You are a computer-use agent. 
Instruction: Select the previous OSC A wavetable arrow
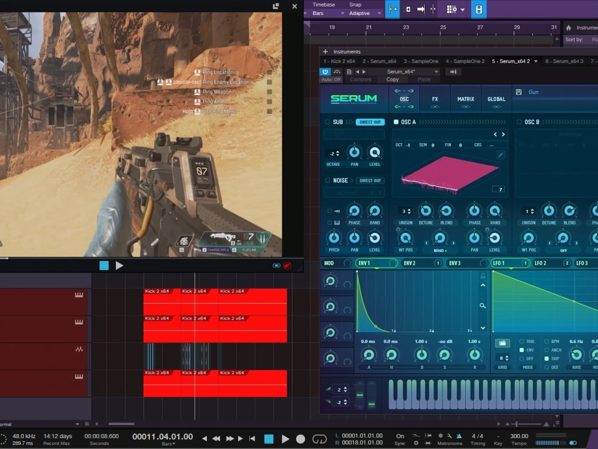tap(495, 134)
